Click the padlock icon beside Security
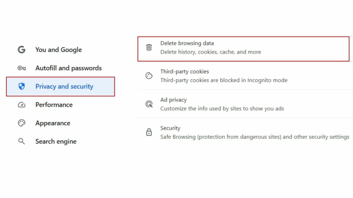The width and height of the screenshot is (353, 198). pyautogui.click(x=149, y=132)
